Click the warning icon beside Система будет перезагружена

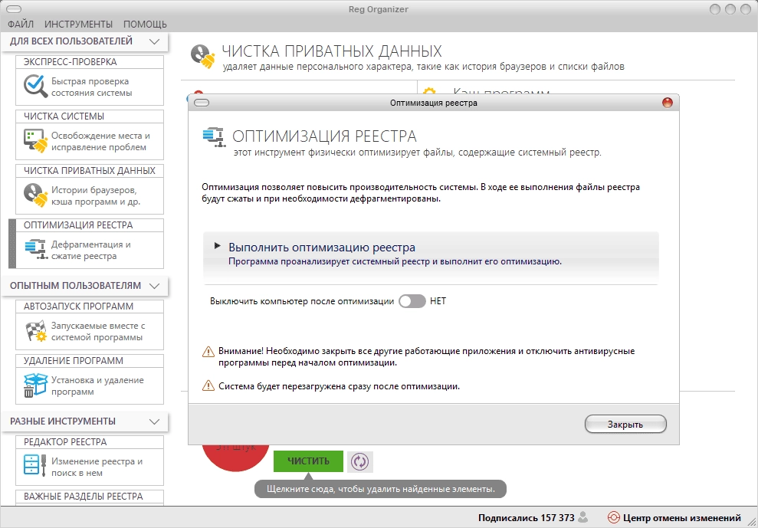[x=208, y=386]
